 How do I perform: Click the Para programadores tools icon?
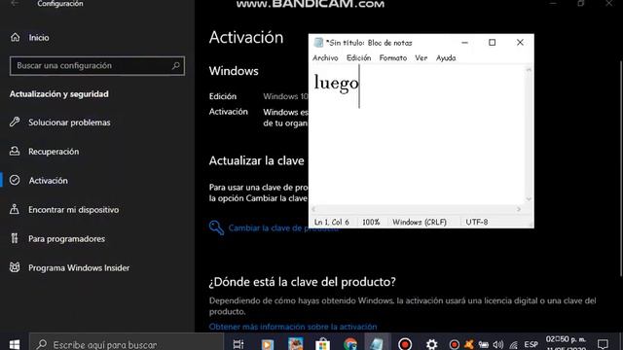(x=15, y=238)
